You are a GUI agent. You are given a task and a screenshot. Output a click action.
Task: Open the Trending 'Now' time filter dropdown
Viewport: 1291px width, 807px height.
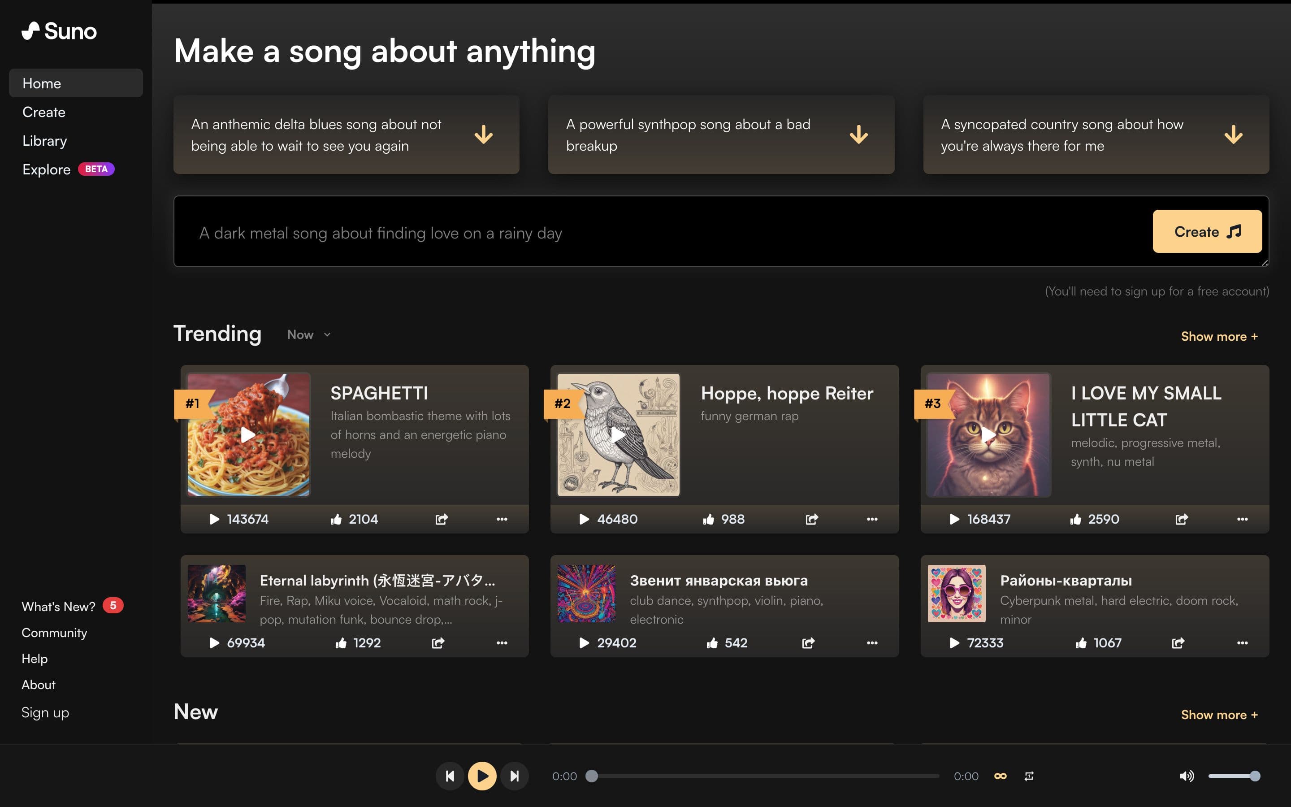click(309, 334)
